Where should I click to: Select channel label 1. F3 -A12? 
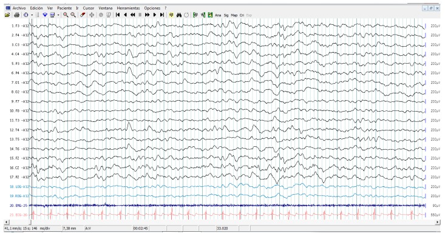click(20, 26)
